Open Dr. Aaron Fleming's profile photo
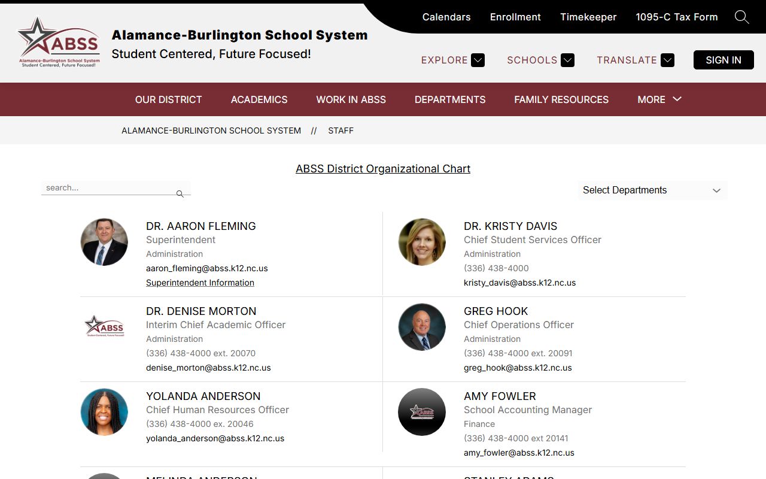The height and width of the screenshot is (479, 766). pyautogui.click(x=104, y=242)
